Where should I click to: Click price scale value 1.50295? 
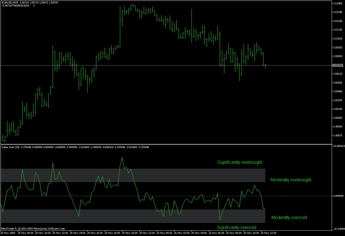coord(338,100)
